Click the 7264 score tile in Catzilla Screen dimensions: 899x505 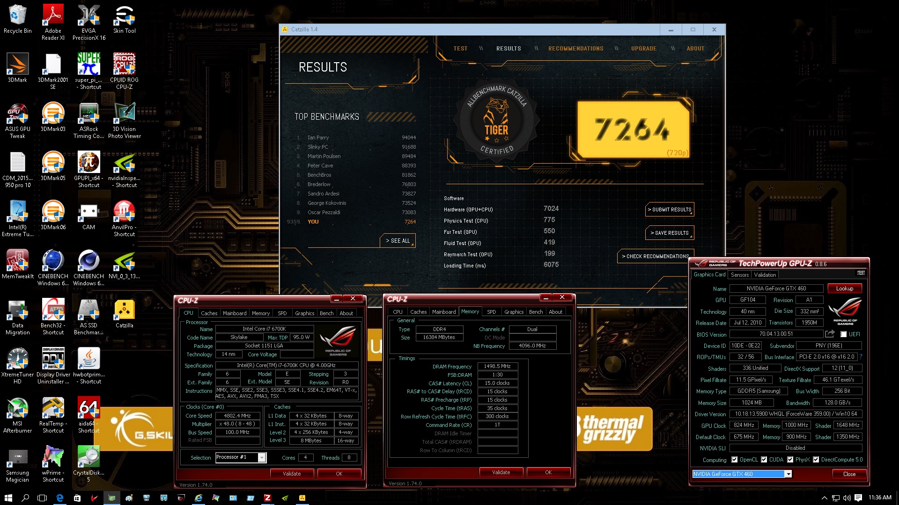(x=633, y=130)
